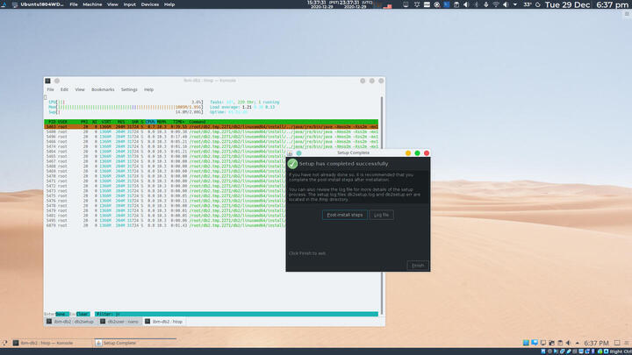Click Post-install steps button
This screenshot has width=632, height=355.
point(345,215)
